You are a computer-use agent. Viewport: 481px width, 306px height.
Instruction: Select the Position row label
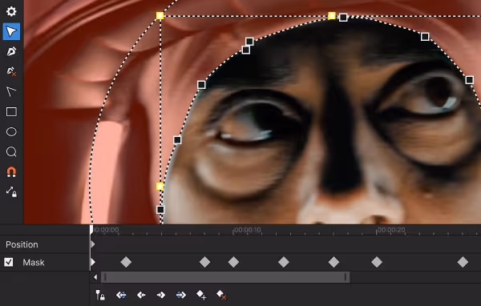coord(22,244)
